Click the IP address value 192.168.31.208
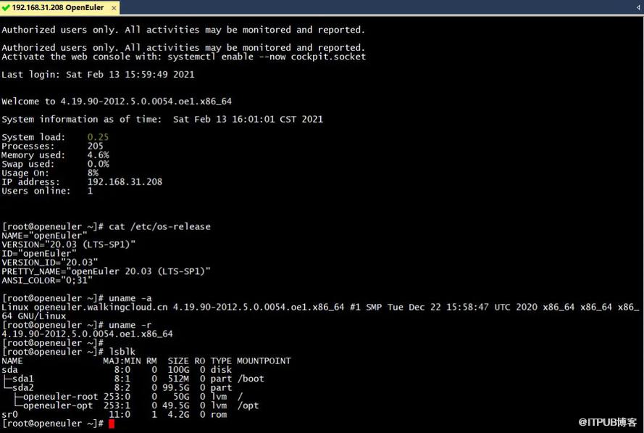Screen dimensions: 644x433 pos(125,182)
